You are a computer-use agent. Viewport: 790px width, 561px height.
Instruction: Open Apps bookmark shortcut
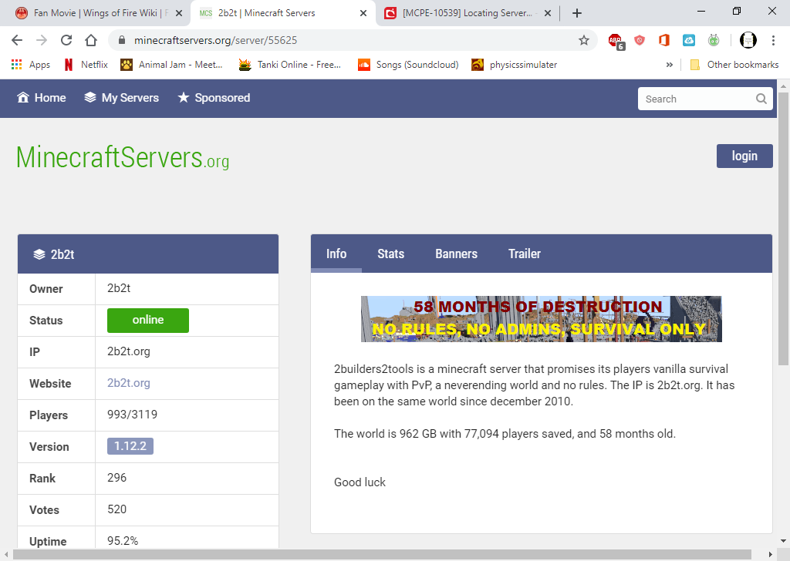[31, 65]
